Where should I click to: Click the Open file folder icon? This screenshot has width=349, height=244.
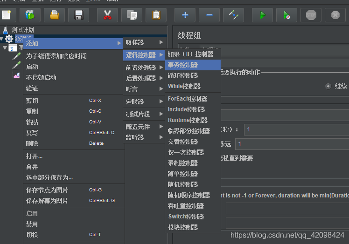pyautogui.click(x=54, y=15)
